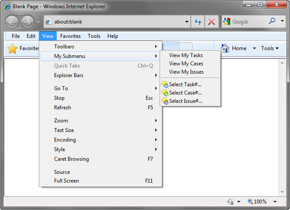This screenshot has height=210, width=290.
Task: Click the toolbar grip handle beside File
Action: [x=6, y=36]
